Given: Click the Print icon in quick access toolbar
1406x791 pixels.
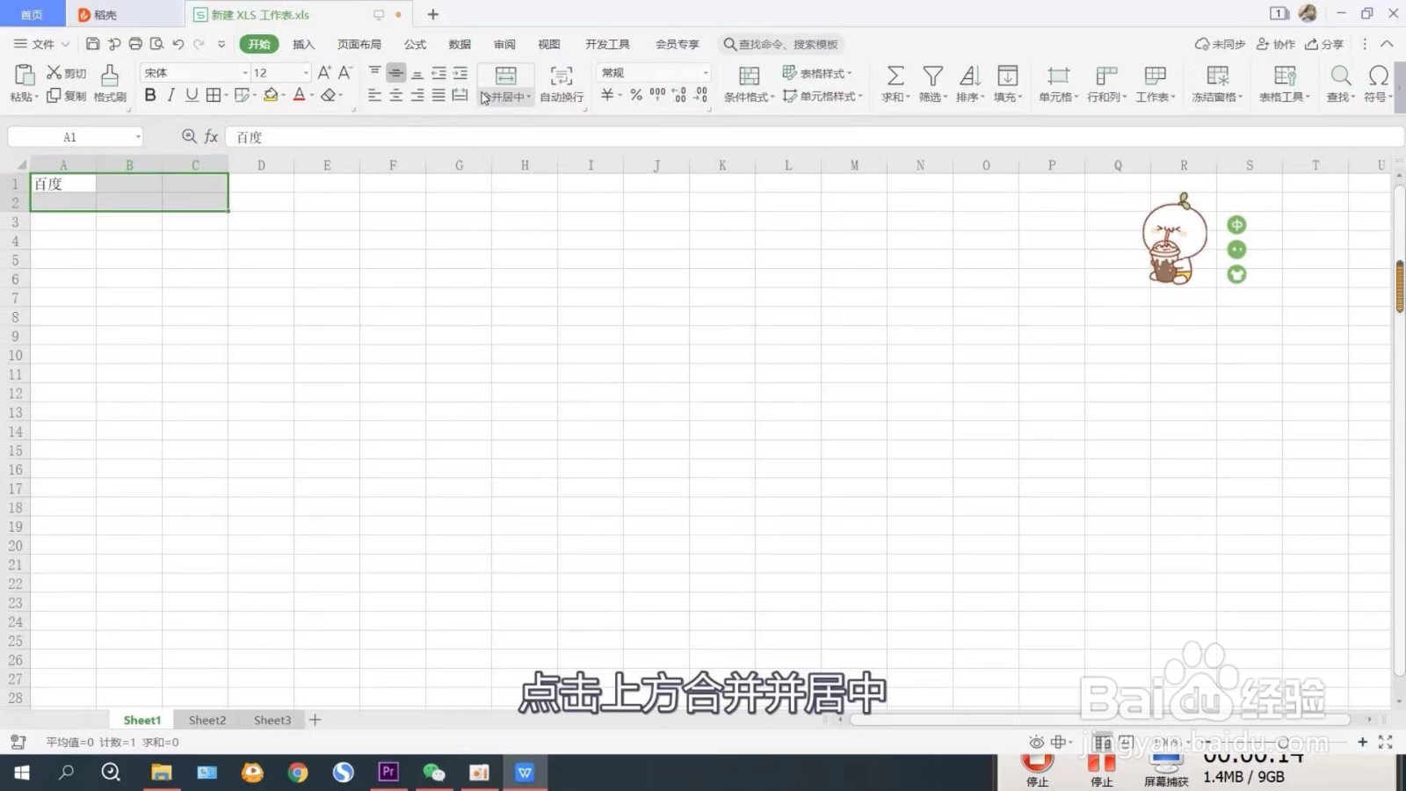Looking at the screenshot, I should [x=135, y=44].
